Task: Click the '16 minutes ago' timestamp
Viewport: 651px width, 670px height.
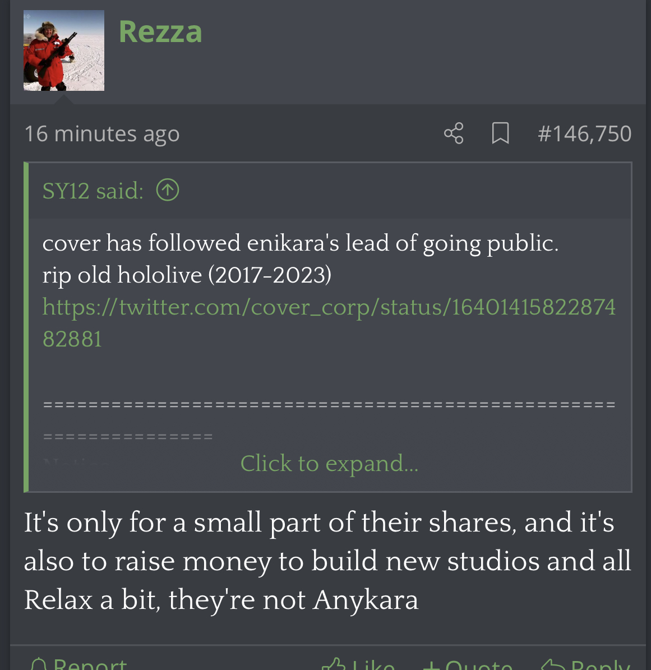Action: 101,134
